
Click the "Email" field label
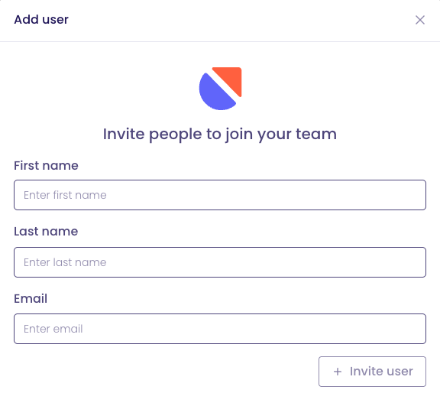coord(31,298)
